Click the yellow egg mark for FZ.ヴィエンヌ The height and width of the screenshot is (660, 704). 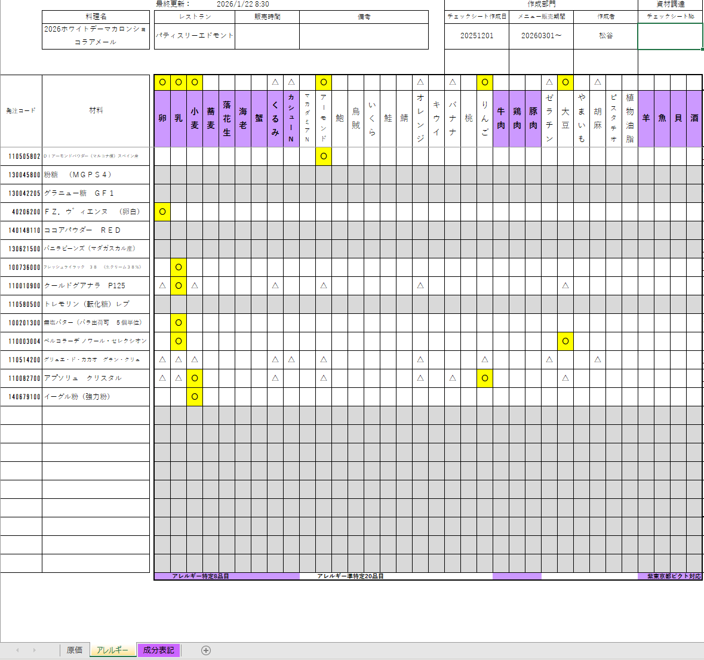162,212
